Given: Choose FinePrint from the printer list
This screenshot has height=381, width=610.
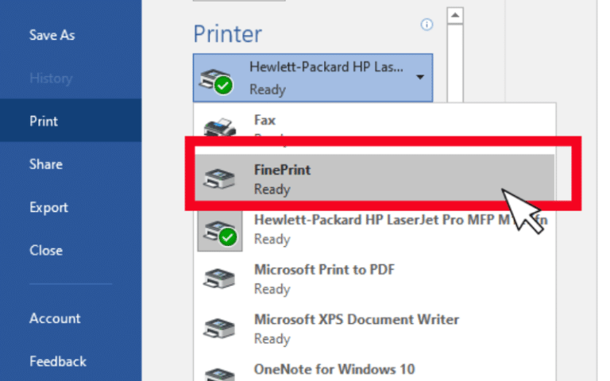Looking at the screenshot, I should (x=375, y=179).
